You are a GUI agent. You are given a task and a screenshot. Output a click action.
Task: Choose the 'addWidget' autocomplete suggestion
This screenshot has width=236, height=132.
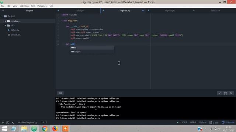coord(92,52)
